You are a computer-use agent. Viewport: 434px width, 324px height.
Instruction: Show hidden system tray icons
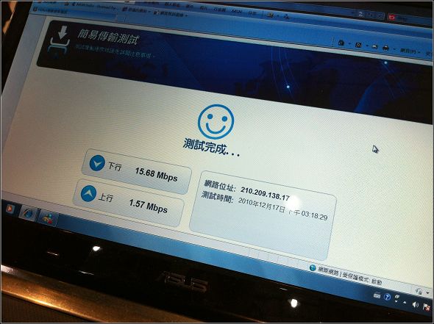tap(405, 303)
